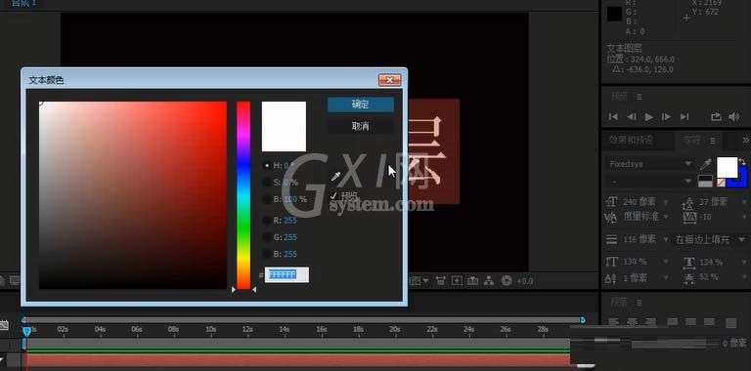Click the red layer bar in timeline
This screenshot has width=751, height=371.
pos(297,360)
